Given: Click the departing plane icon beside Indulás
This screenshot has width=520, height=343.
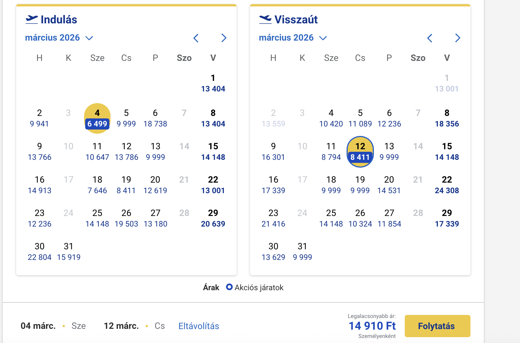Looking at the screenshot, I should pos(32,19).
